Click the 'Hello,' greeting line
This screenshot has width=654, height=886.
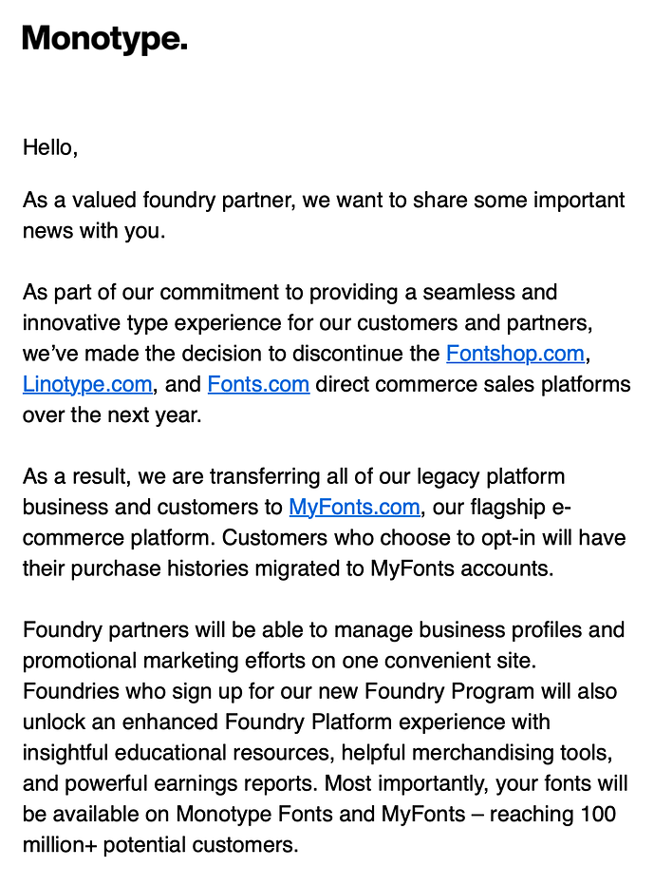(x=50, y=147)
